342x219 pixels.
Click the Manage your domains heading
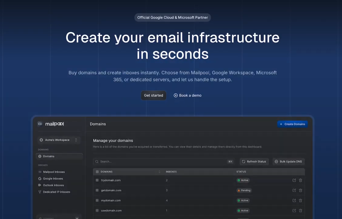click(113, 140)
